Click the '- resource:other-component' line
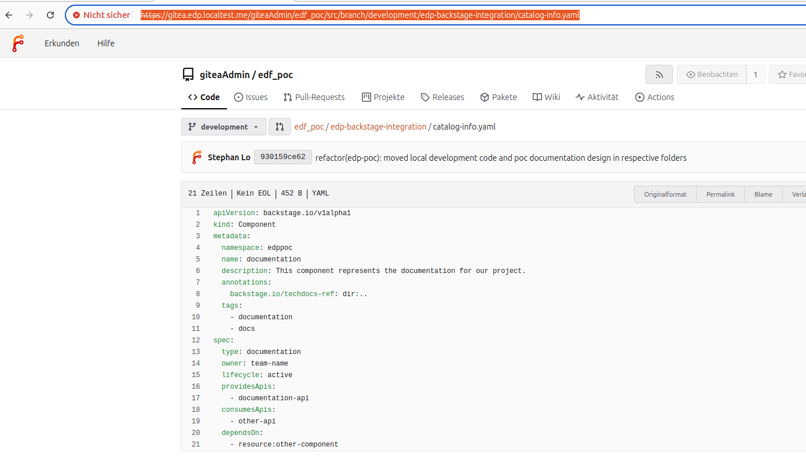The image size is (806, 472). 284,444
